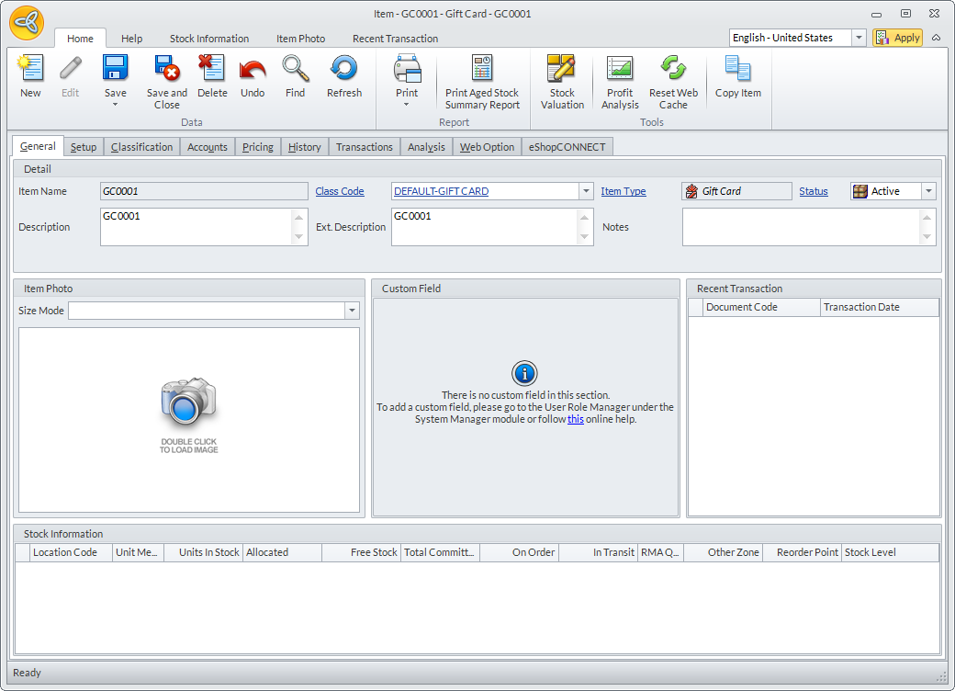Viewport: 955px width, 691px height.
Task: Switch to the Pricing tab
Action: [257, 147]
